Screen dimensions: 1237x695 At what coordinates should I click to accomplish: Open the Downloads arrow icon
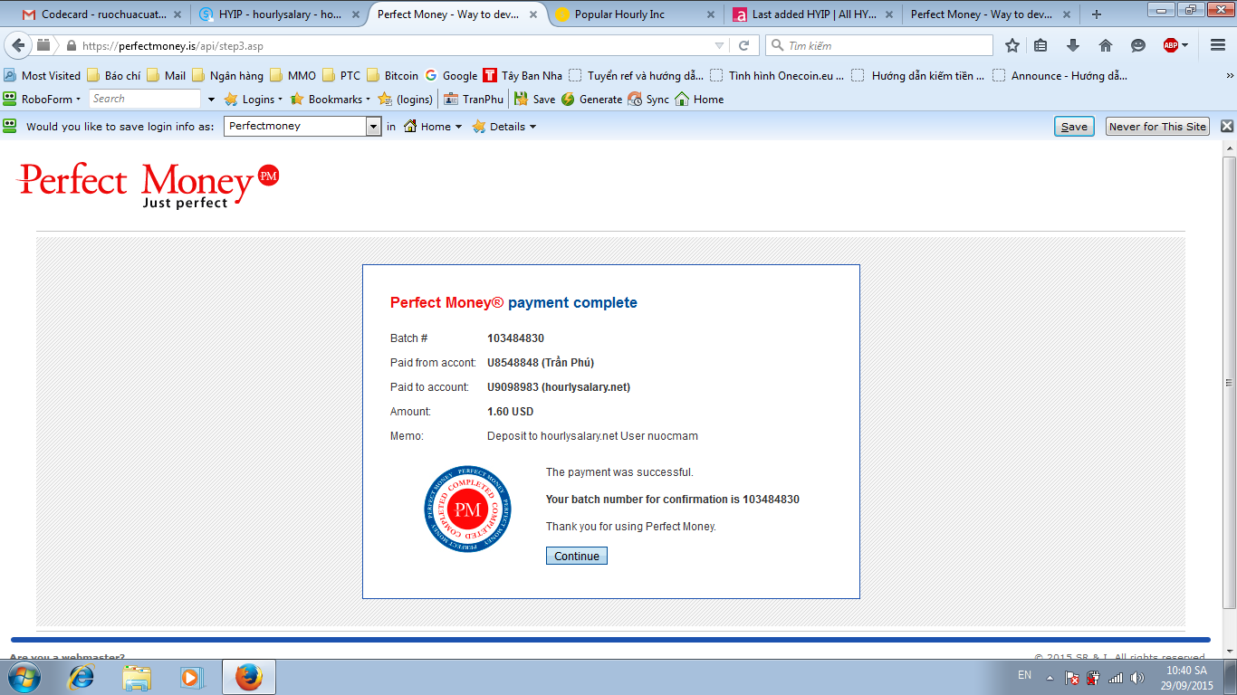coord(1073,45)
